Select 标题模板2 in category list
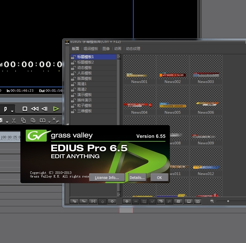 click(x=93, y=62)
